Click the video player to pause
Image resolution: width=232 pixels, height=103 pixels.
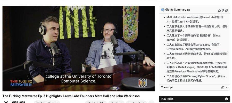(x=78, y=49)
